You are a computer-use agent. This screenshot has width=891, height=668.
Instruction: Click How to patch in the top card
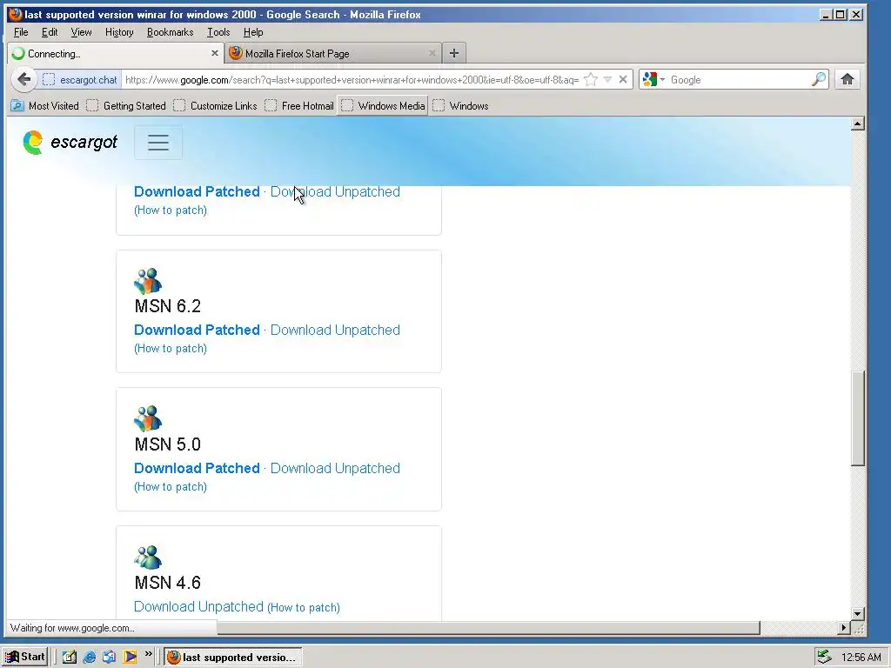tap(171, 210)
